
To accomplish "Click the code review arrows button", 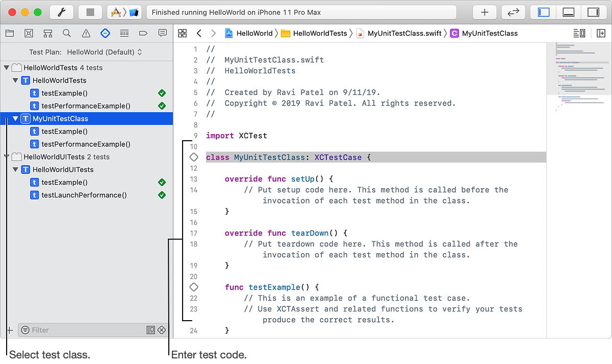I will 514,12.
